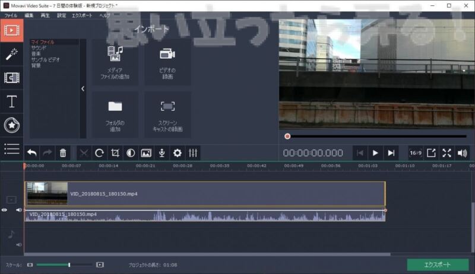Open the ファイル menu
This screenshot has height=274, width=475.
coord(11,15)
